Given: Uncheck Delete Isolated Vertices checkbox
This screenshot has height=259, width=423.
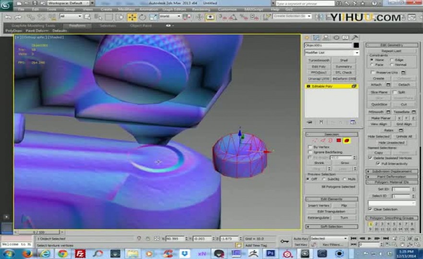Looking at the screenshot, I should click(370, 158).
